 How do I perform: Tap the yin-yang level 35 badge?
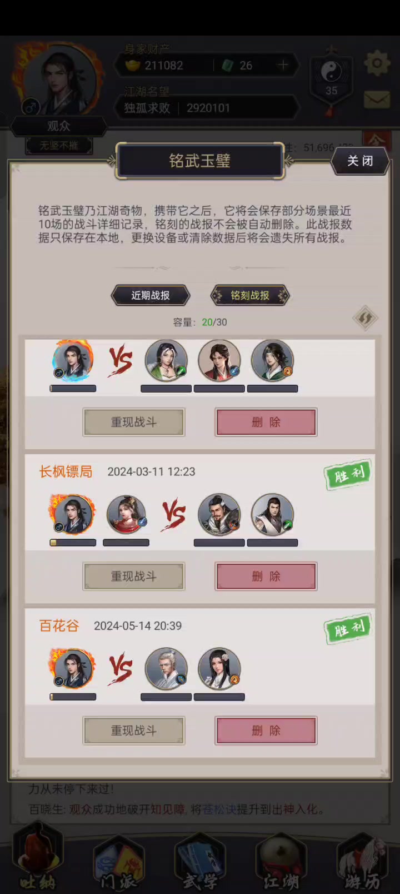click(331, 78)
